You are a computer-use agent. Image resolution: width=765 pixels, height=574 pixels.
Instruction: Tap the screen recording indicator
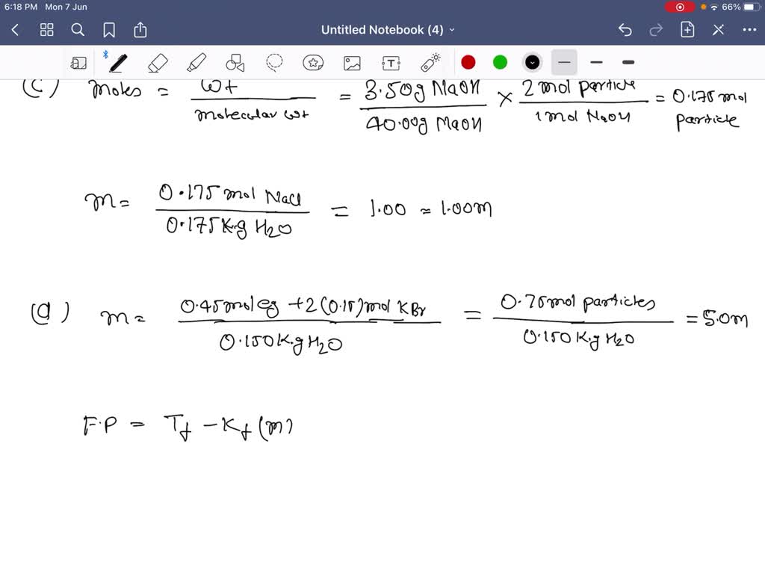680,7
